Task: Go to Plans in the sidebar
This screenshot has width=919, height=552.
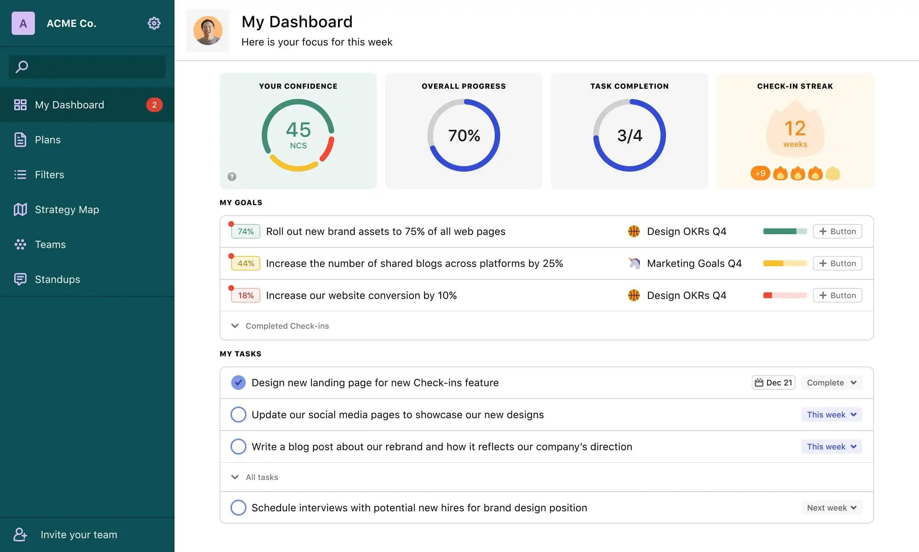Action: pos(48,140)
